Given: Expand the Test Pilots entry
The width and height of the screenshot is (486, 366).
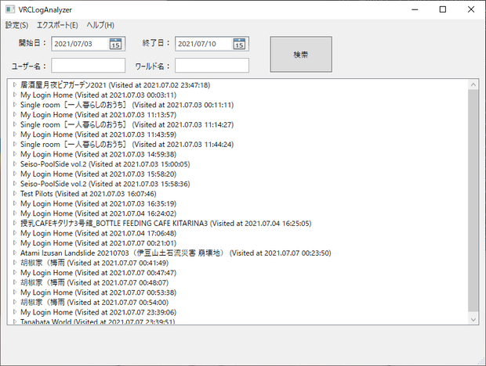Looking at the screenshot, I should tap(15, 193).
